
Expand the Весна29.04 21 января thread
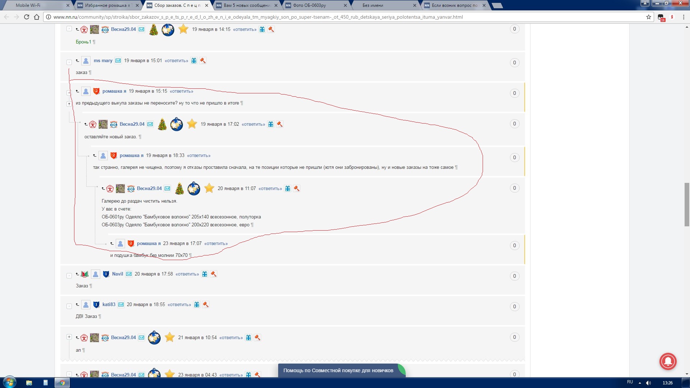point(69,337)
